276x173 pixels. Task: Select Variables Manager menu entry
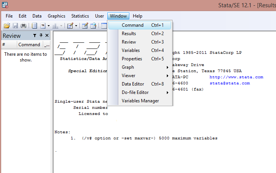[x=140, y=101]
